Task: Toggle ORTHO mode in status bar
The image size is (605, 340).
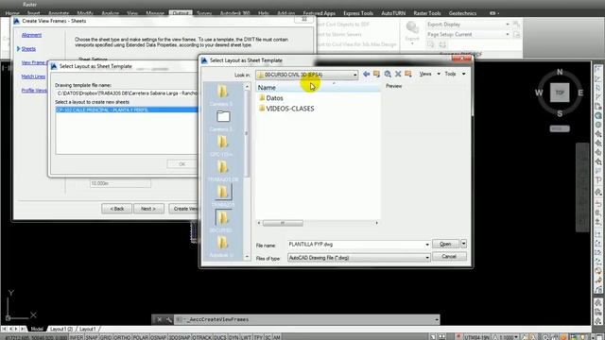Action: tap(122, 337)
